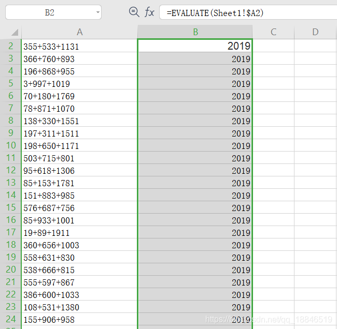
Task: Select column B header
Action: pyautogui.click(x=195, y=32)
